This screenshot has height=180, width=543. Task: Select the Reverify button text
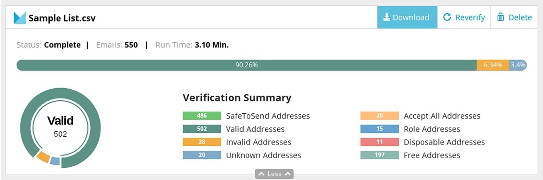pos(470,17)
